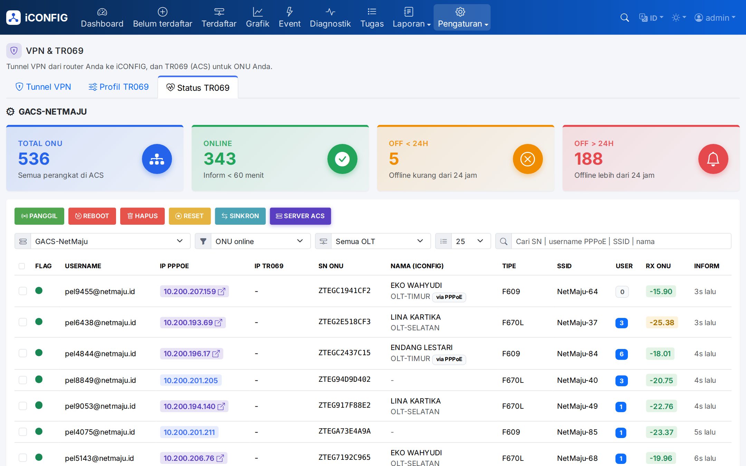This screenshot has width=746, height=466.
Task: Change the 25 rows-per-page dropdown
Action: [471, 241]
